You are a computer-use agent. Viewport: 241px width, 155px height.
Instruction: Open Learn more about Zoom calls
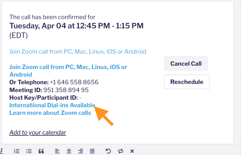coord(50,113)
